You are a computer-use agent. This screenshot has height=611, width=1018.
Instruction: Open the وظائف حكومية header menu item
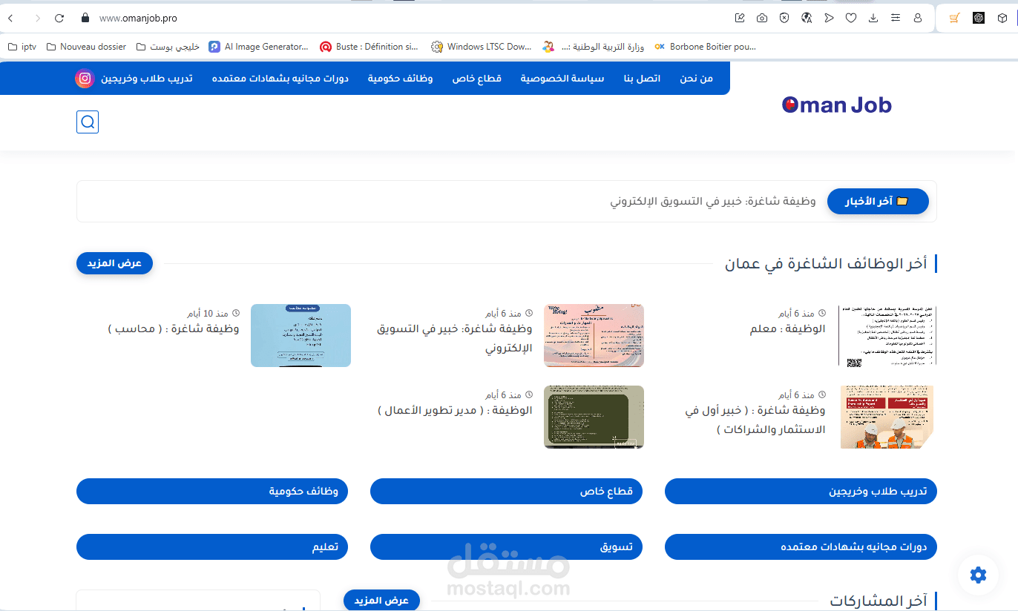(x=400, y=79)
